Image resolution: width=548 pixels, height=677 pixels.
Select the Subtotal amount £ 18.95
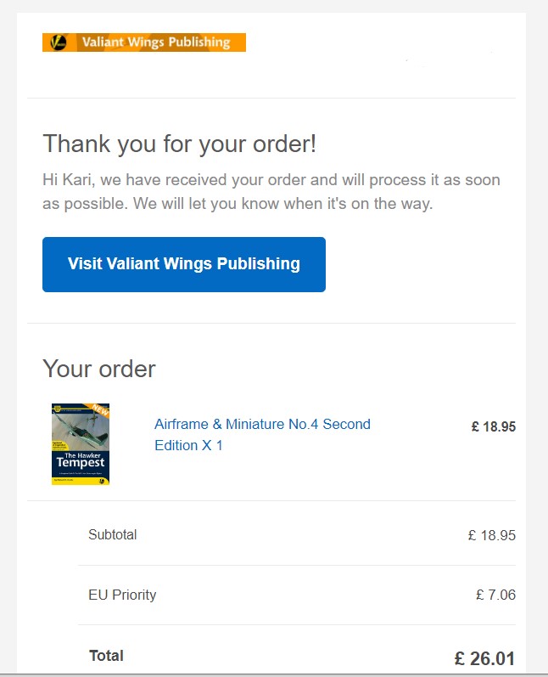tap(491, 535)
